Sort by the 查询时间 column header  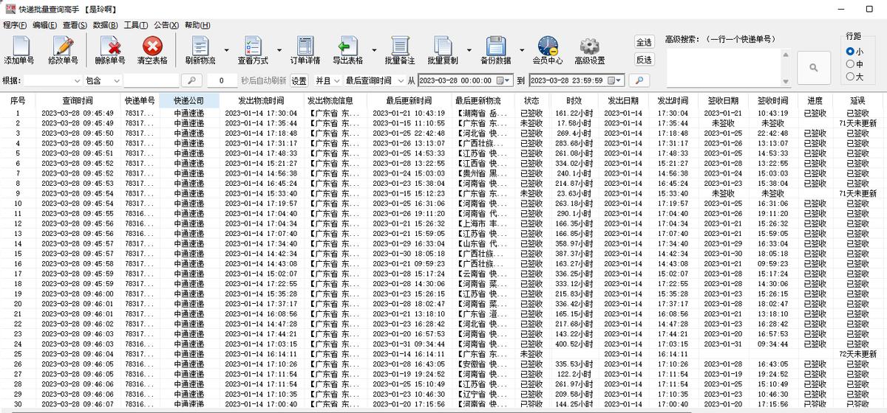pyautogui.click(x=78, y=100)
